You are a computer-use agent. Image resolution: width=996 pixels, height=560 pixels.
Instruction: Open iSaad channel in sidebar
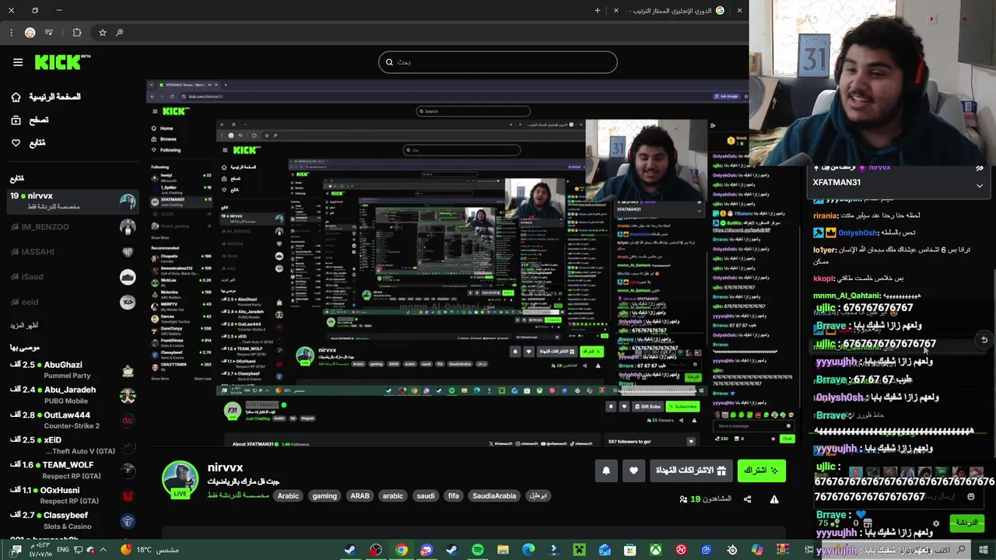coord(73,277)
